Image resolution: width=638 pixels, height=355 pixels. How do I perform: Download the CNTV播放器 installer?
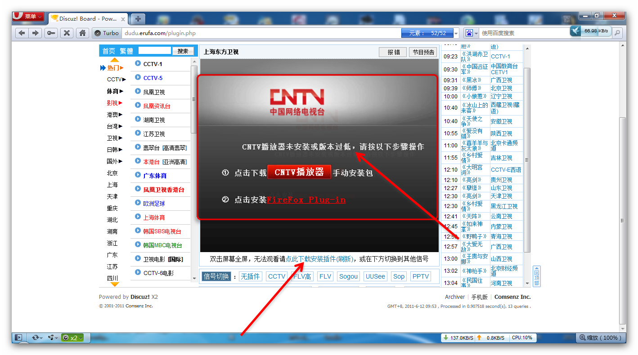coord(299,172)
